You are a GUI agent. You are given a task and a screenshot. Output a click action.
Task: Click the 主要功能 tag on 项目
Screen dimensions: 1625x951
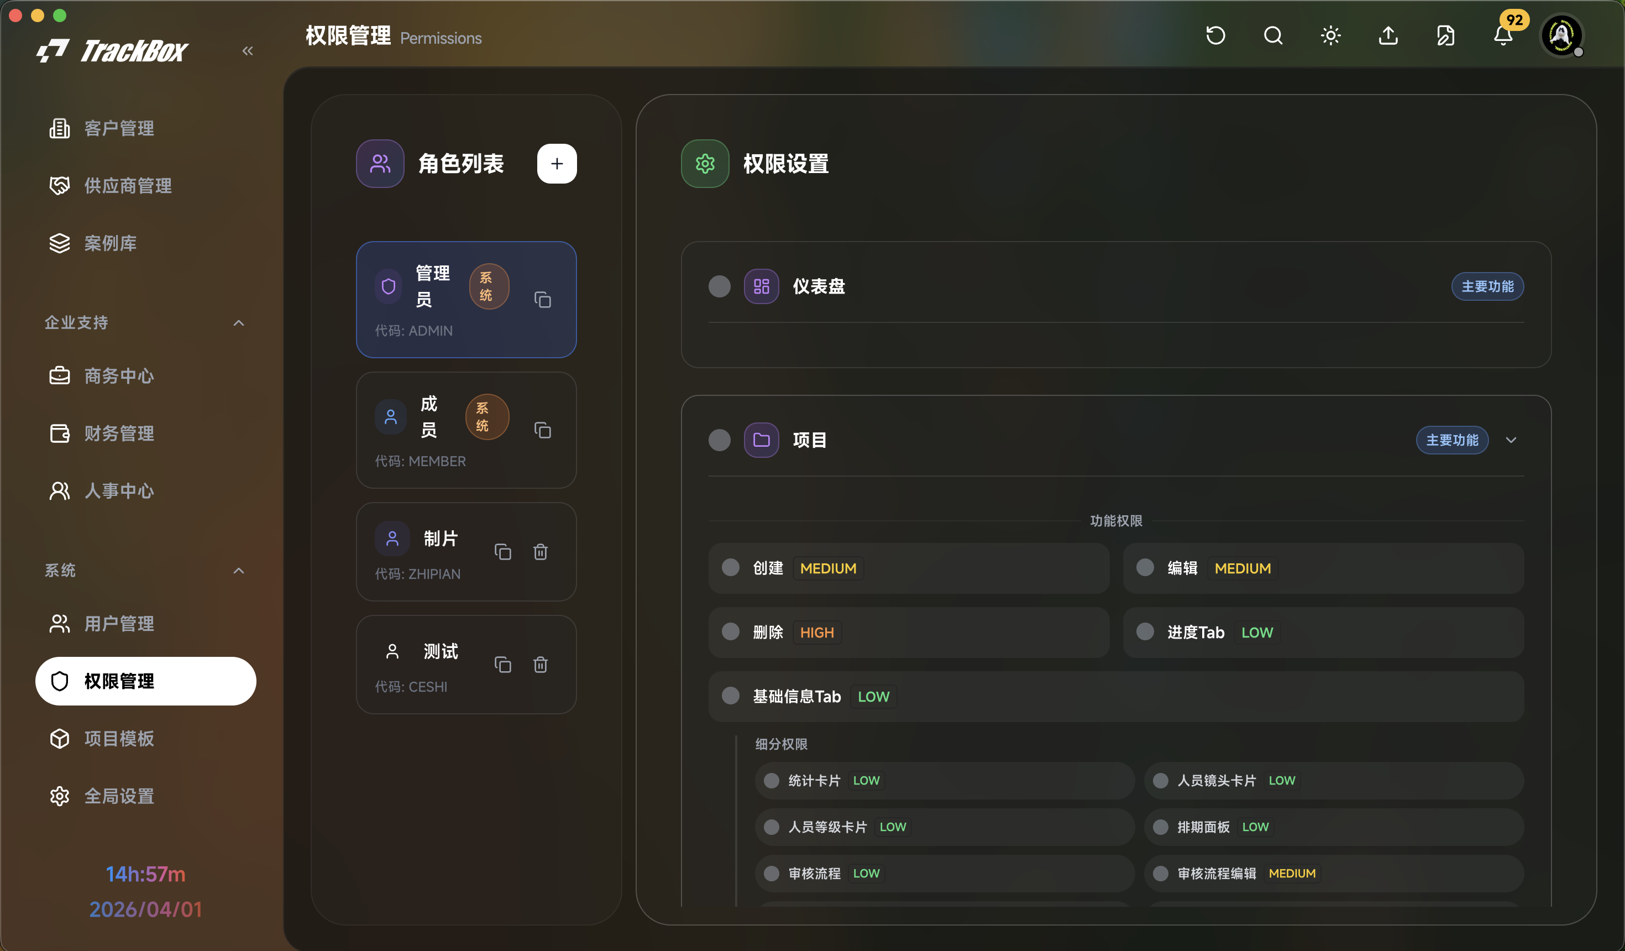pos(1451,440)
